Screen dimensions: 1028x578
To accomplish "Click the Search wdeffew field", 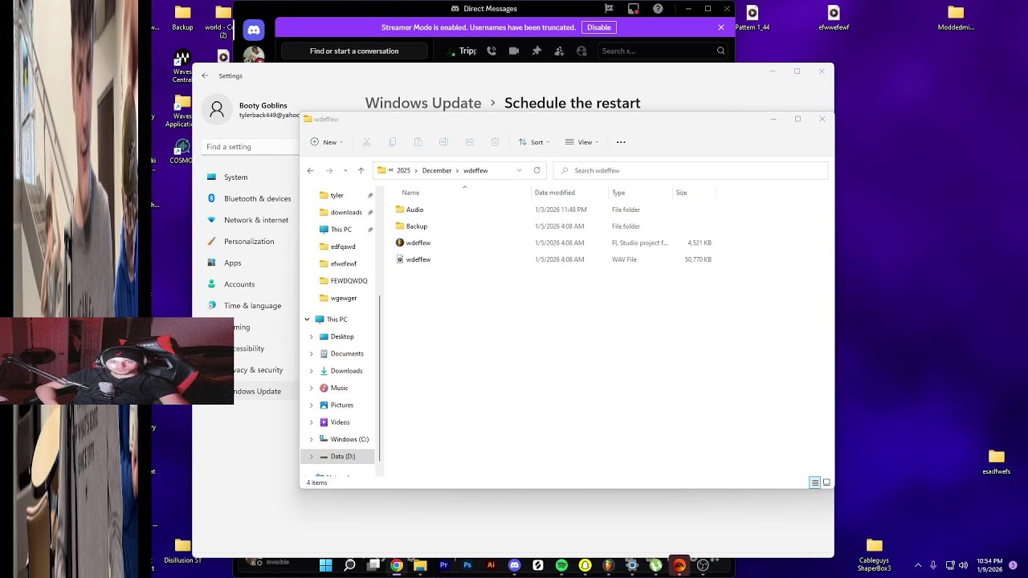I will click(x=691, y=170).
